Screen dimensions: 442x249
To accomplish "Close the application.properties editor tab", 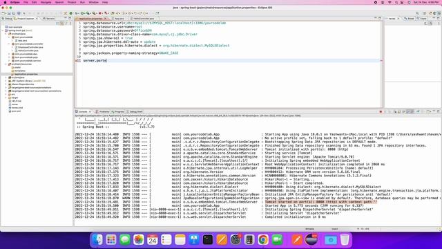I will click(106, 19).
